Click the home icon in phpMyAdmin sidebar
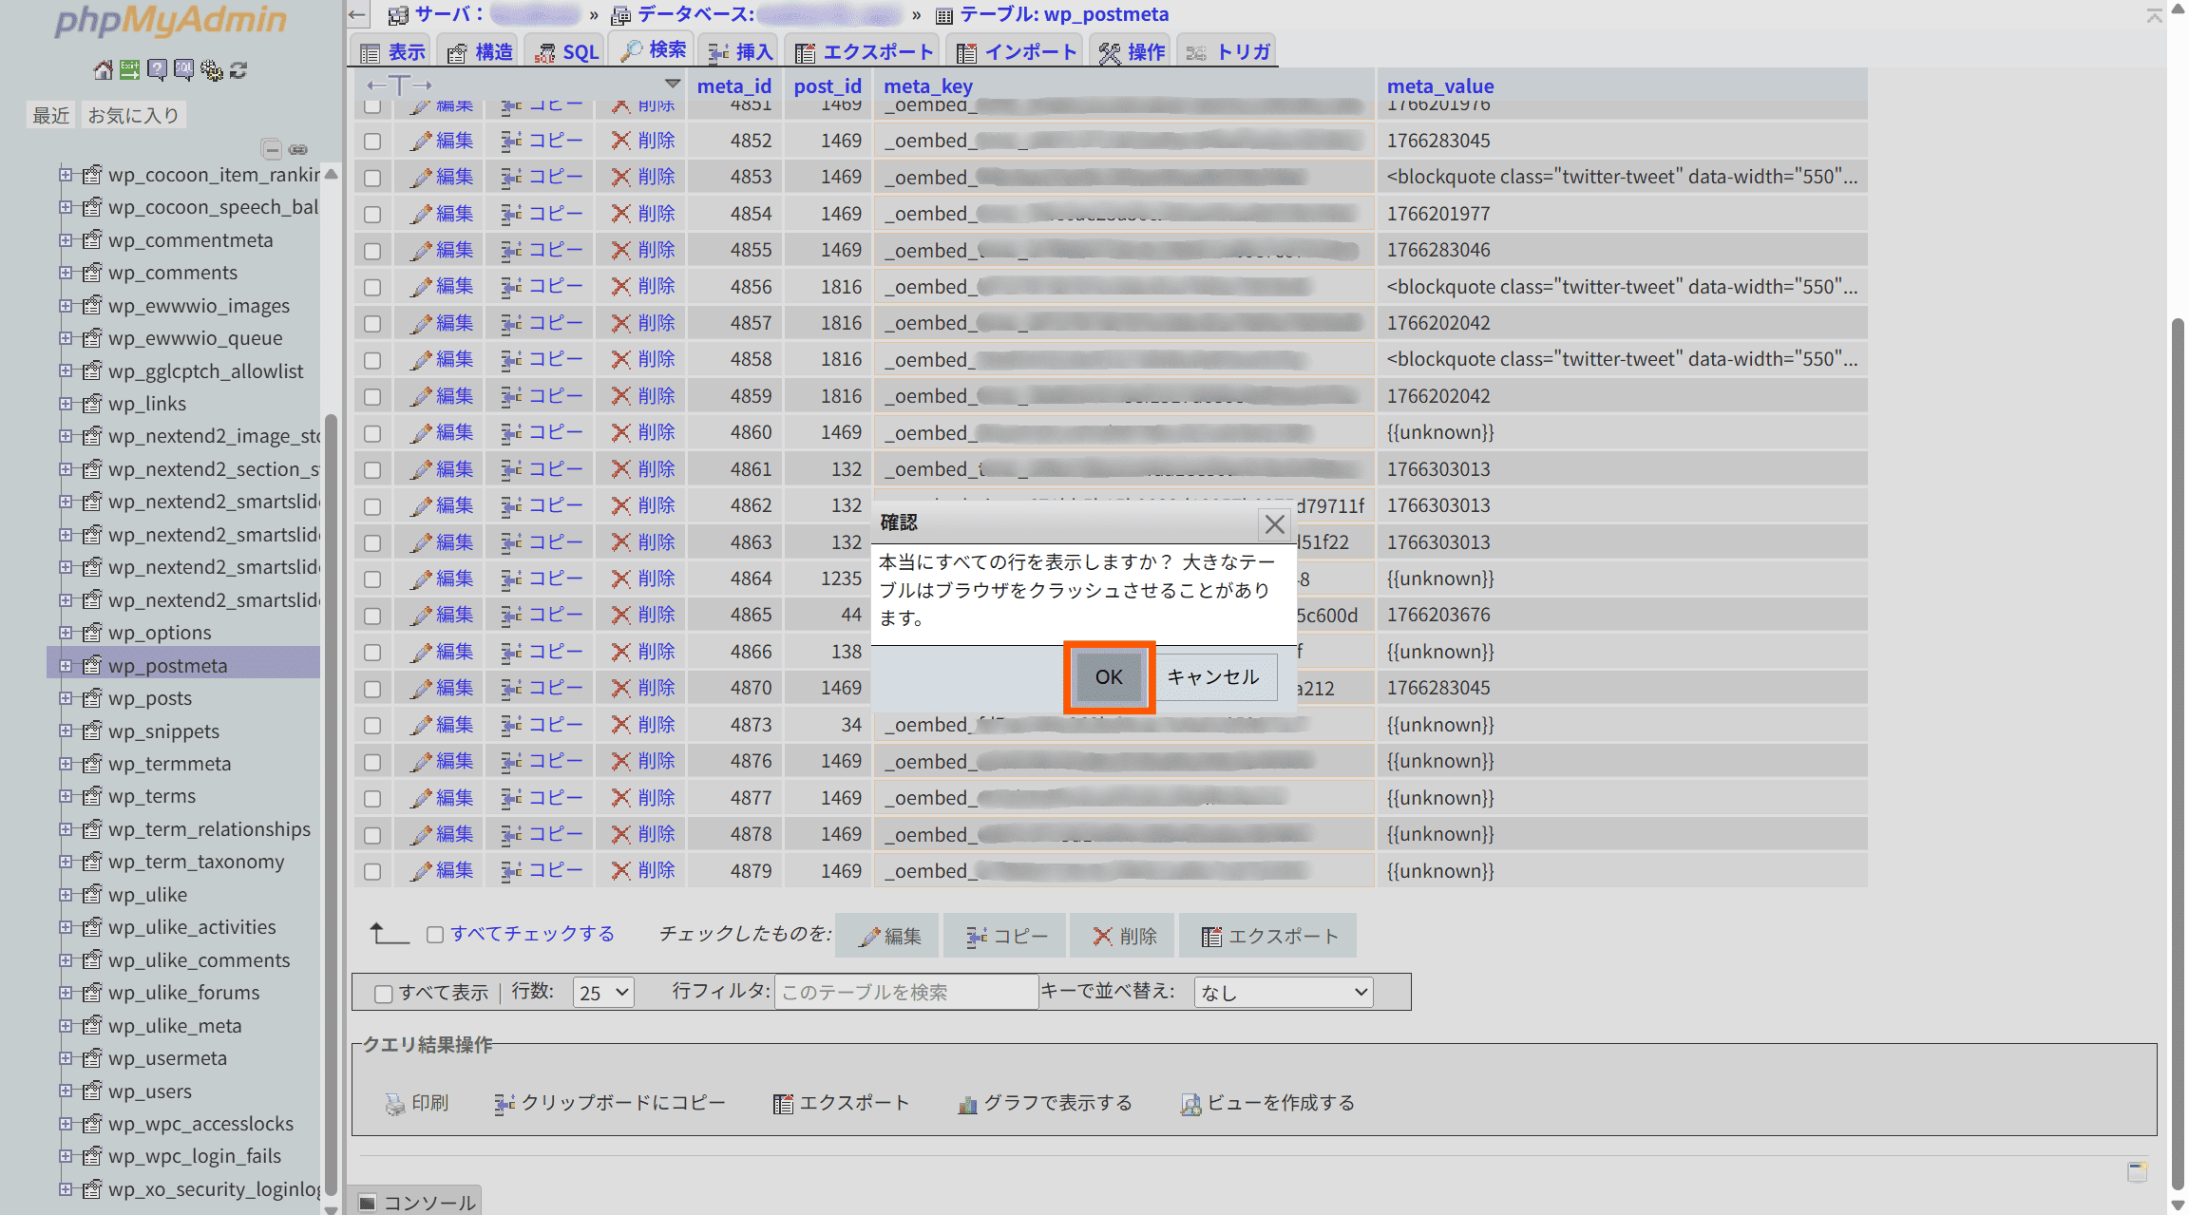This screenshot has width=2189, height=1215. (x=103, y=69)
